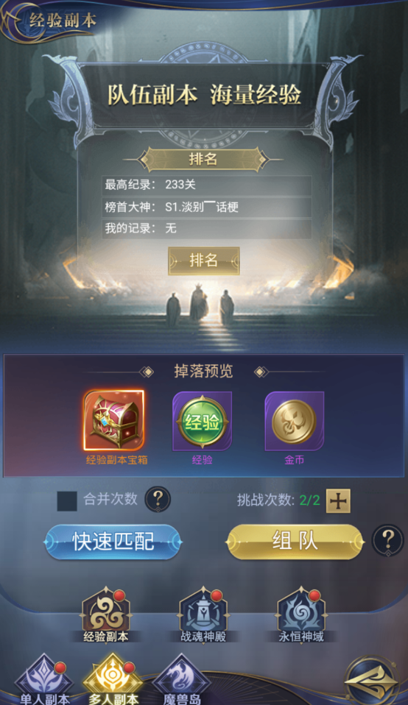Tap the golden return arrow icon at bottom right
The width and height of the screenshot is (408, 705).
tap(372, 681)
